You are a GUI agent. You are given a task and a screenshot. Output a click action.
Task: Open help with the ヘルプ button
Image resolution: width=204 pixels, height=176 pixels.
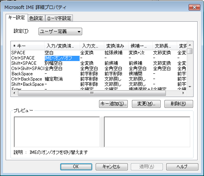(182, 167)
